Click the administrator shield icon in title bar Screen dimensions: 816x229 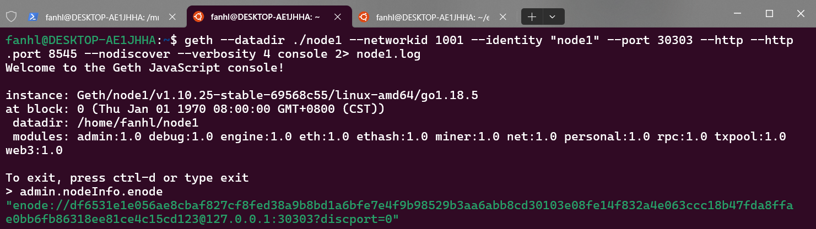(x=10, y=17)
